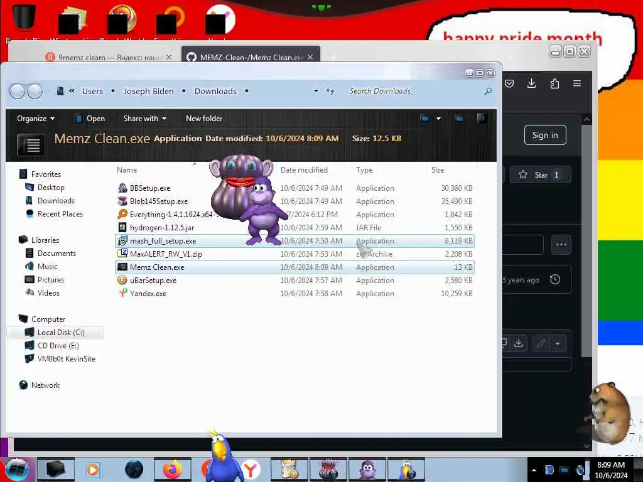Image resolution: width=643 pixels, height=482 pixels.
Task: Open browser downloads arrow icon
Action: tap(531, 83)
